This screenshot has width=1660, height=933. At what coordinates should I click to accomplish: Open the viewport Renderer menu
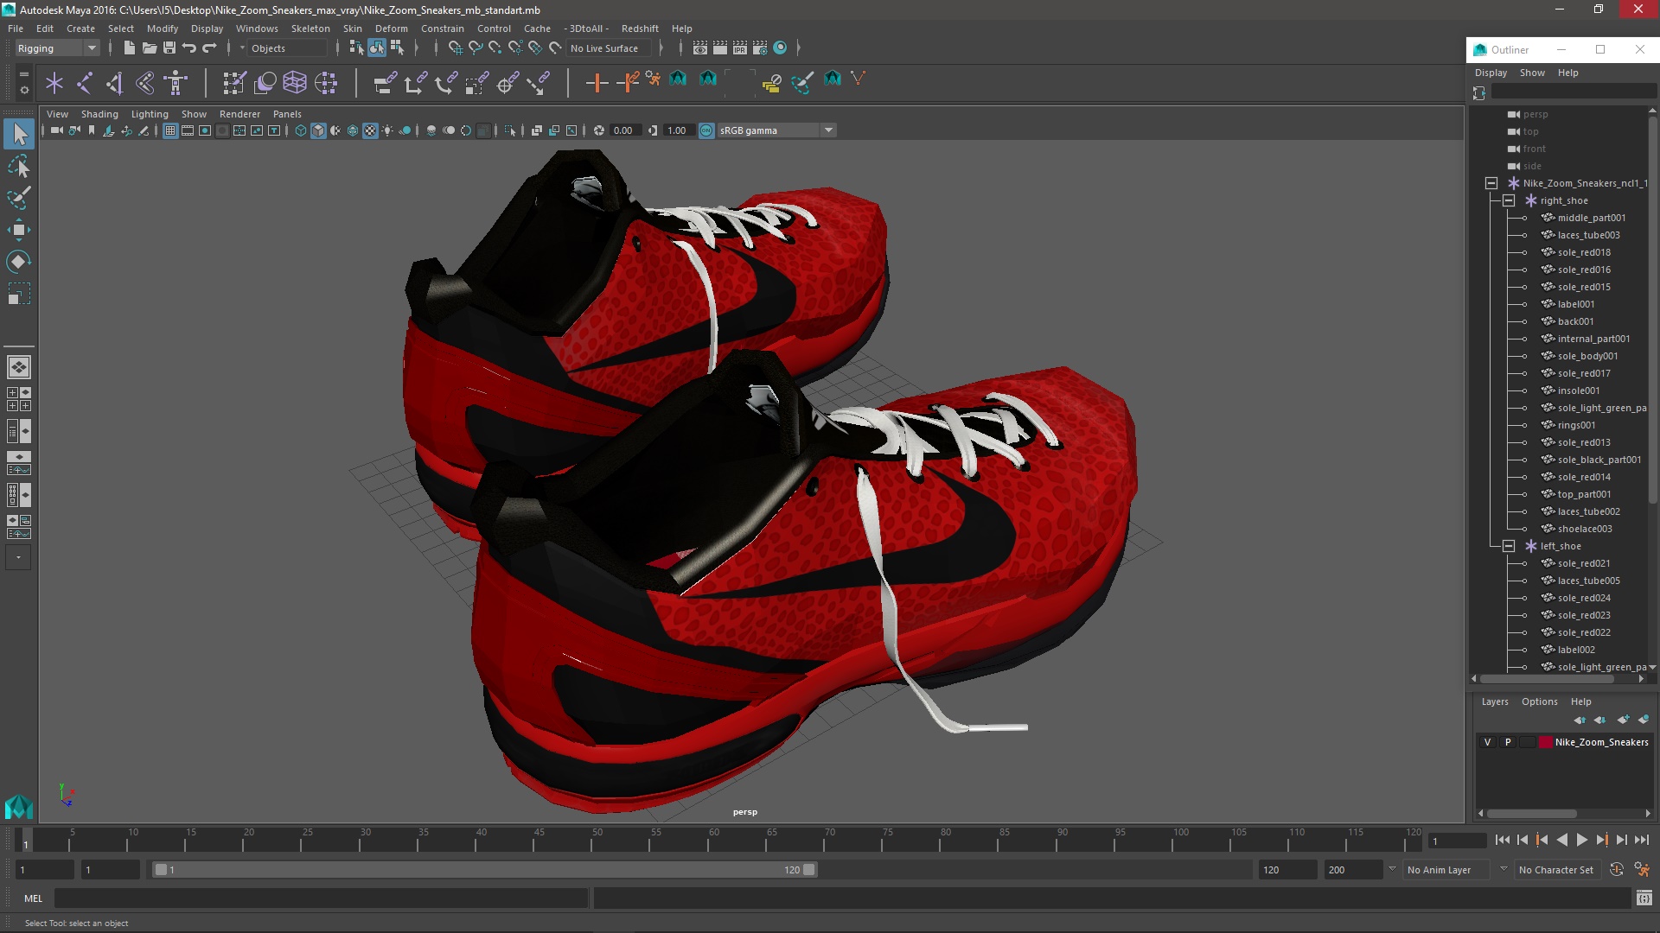[x=239, y=114]
